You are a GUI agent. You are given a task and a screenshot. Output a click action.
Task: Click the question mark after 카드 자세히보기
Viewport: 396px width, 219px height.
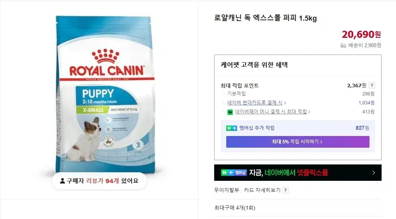[x=285, y=190]
